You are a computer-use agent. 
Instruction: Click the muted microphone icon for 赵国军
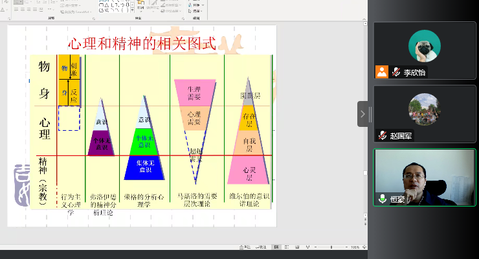pos(383,136)
